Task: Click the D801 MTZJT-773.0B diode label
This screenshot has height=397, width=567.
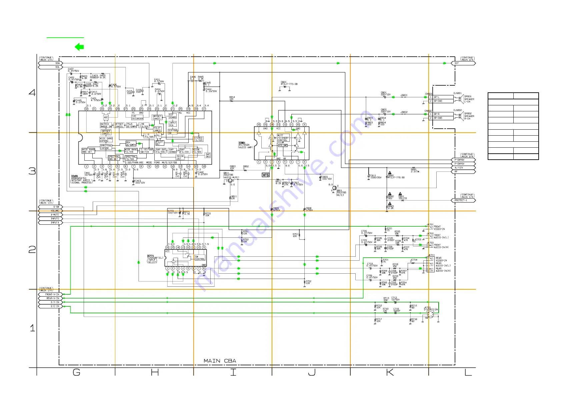Action: [289, 83]
